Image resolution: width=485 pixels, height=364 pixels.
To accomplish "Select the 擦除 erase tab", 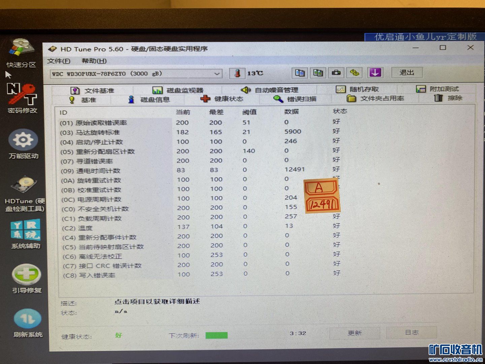I will pos(448,98).
